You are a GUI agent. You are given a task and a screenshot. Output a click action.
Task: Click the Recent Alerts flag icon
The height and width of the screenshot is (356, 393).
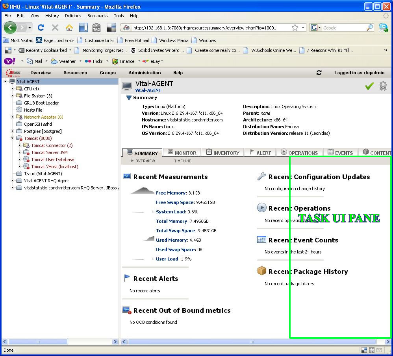click(127, 278)
